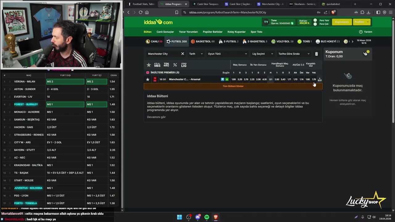This screenshot has width=395, height=222.
Task: Click the Tüm Bülteni Göster button
Action: tap(233, 86)
